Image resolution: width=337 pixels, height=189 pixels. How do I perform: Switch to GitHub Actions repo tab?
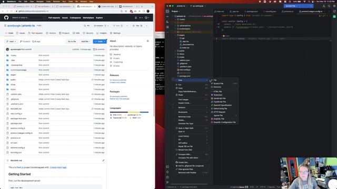click(x=51, y=33)
